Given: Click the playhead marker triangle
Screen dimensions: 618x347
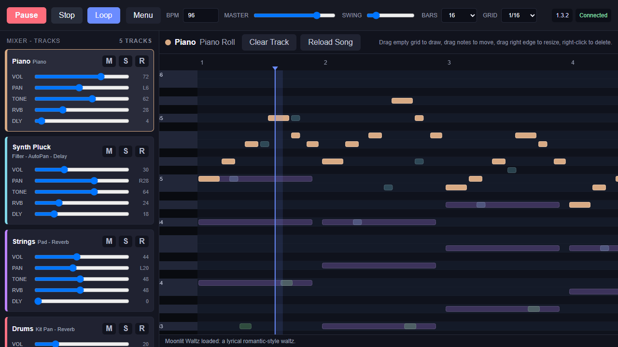Looking at the screenshot, I should coord(275,68).
